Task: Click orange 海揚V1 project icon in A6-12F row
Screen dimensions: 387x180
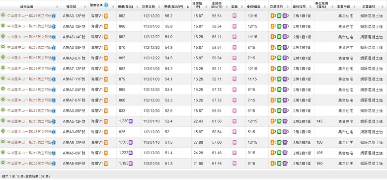Action: tap(106, 143)
